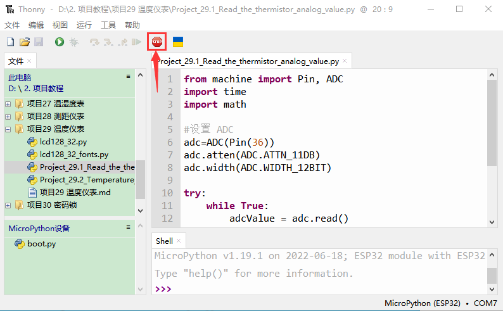
Task: Switch to the Shell tab
Action: [164, 241]
